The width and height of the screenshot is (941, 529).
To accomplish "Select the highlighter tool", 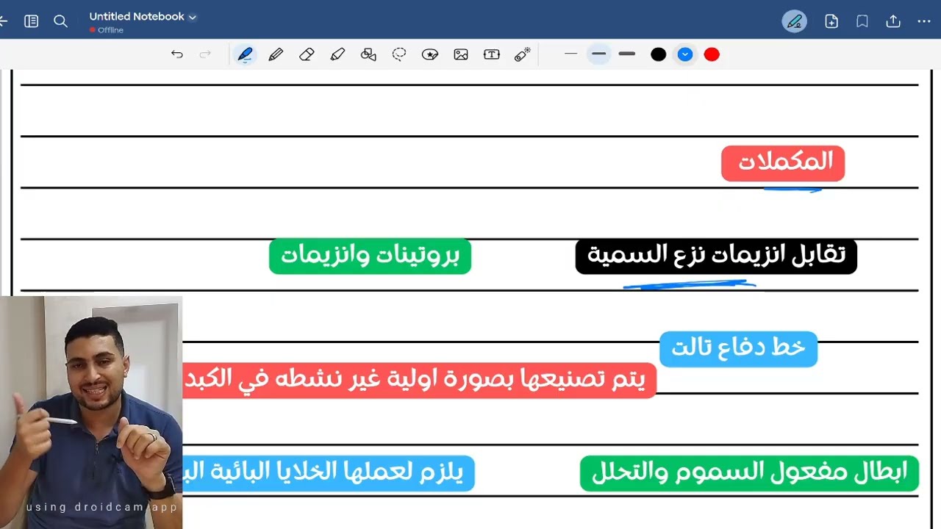I will (337, 54).
